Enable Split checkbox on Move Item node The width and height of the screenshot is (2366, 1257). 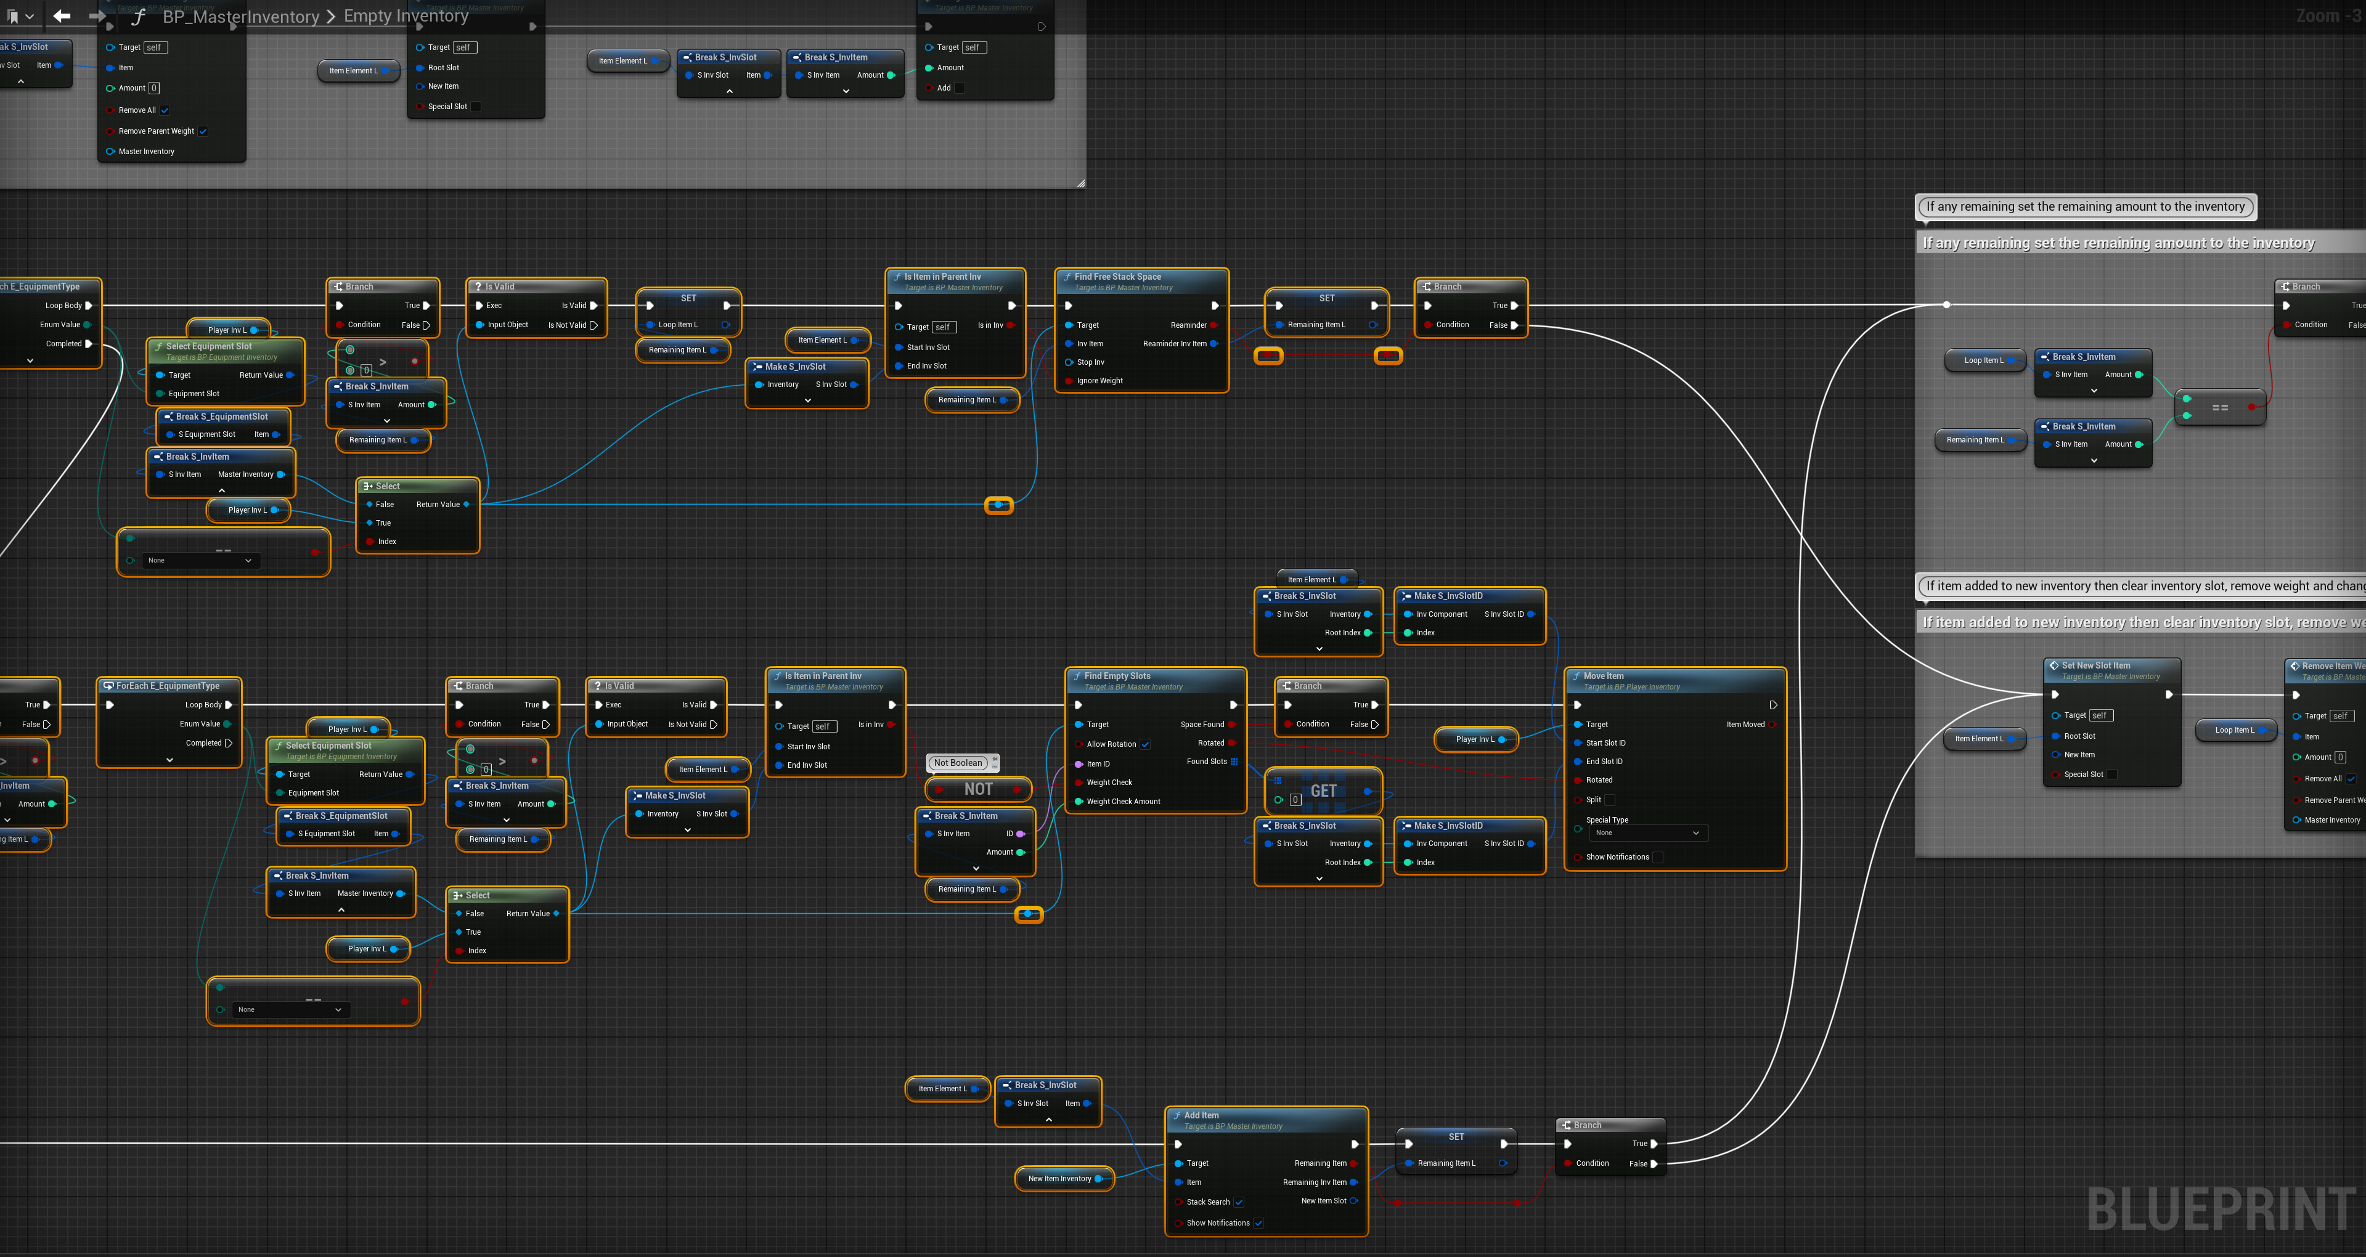1609,800
